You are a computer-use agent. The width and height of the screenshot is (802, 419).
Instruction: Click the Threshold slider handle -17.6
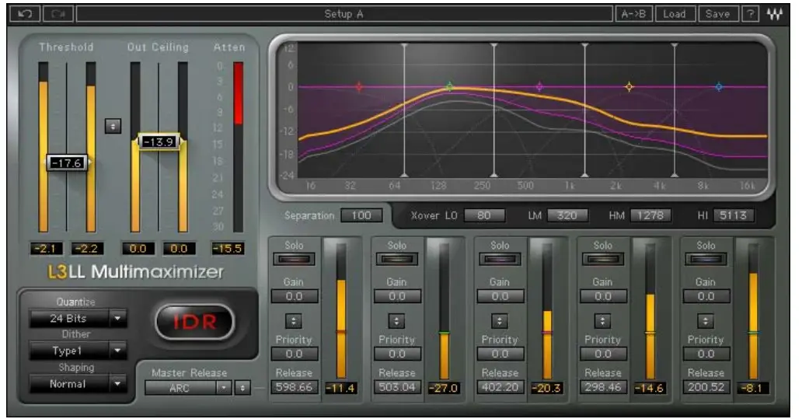point(68,162)
